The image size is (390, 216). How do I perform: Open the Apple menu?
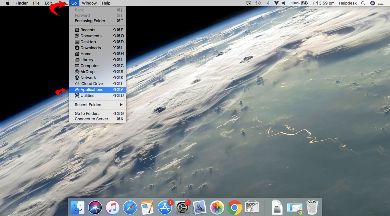tap(8, 3)
